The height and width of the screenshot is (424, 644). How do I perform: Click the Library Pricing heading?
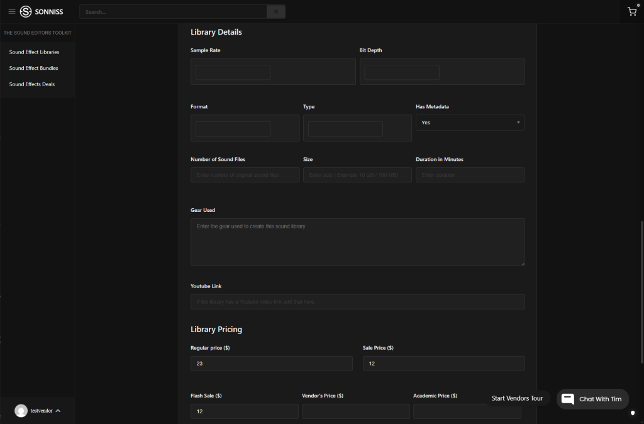[x=216, y=330]
